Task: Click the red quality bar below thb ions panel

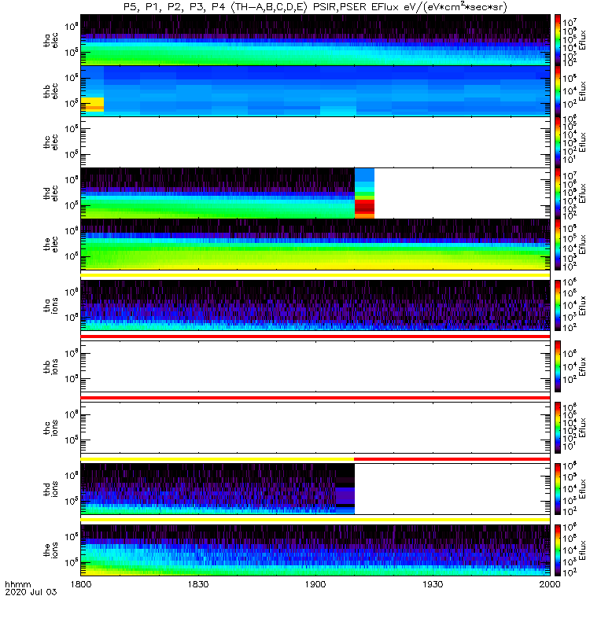Action: click(x=315, y=398)
